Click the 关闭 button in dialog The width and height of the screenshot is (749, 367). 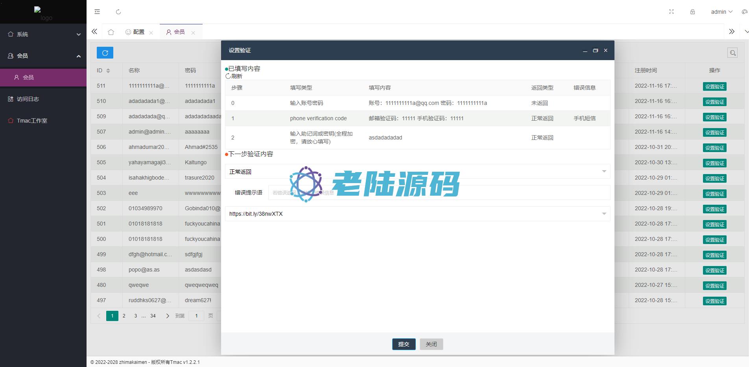tap(431, 344)
